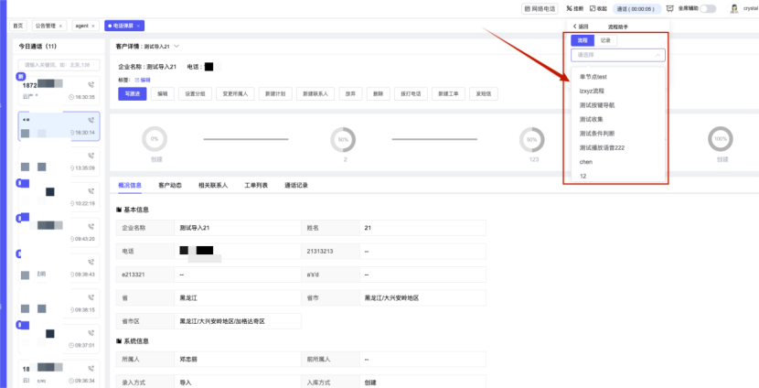Click the 网络电话 network phone button
This screenshot has height=388, width=759.
click(x=539, y=8)
